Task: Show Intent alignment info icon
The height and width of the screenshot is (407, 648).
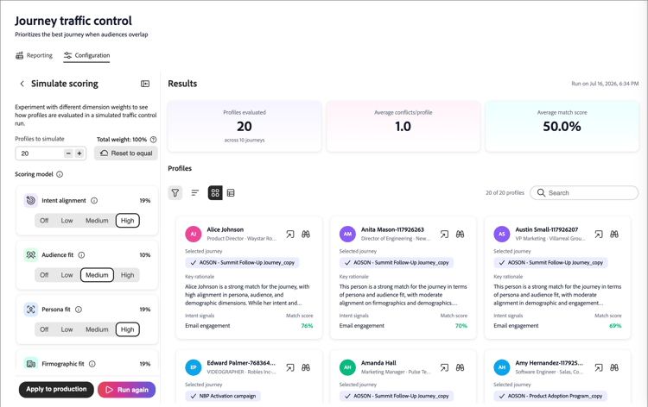Action: click(94, 200)
